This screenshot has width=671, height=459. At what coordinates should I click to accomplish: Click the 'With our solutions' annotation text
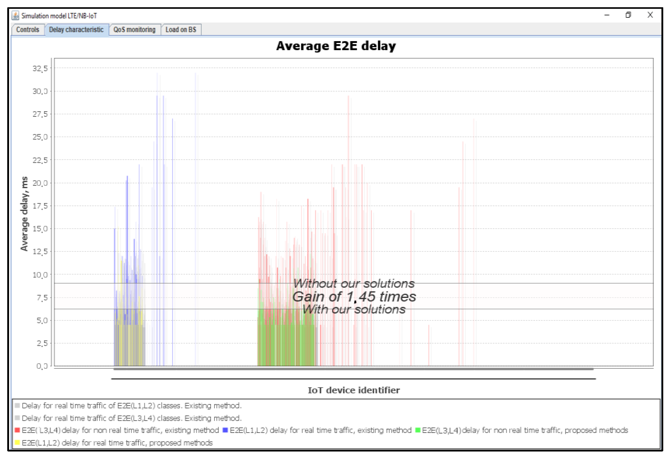[x=354, y=310]
